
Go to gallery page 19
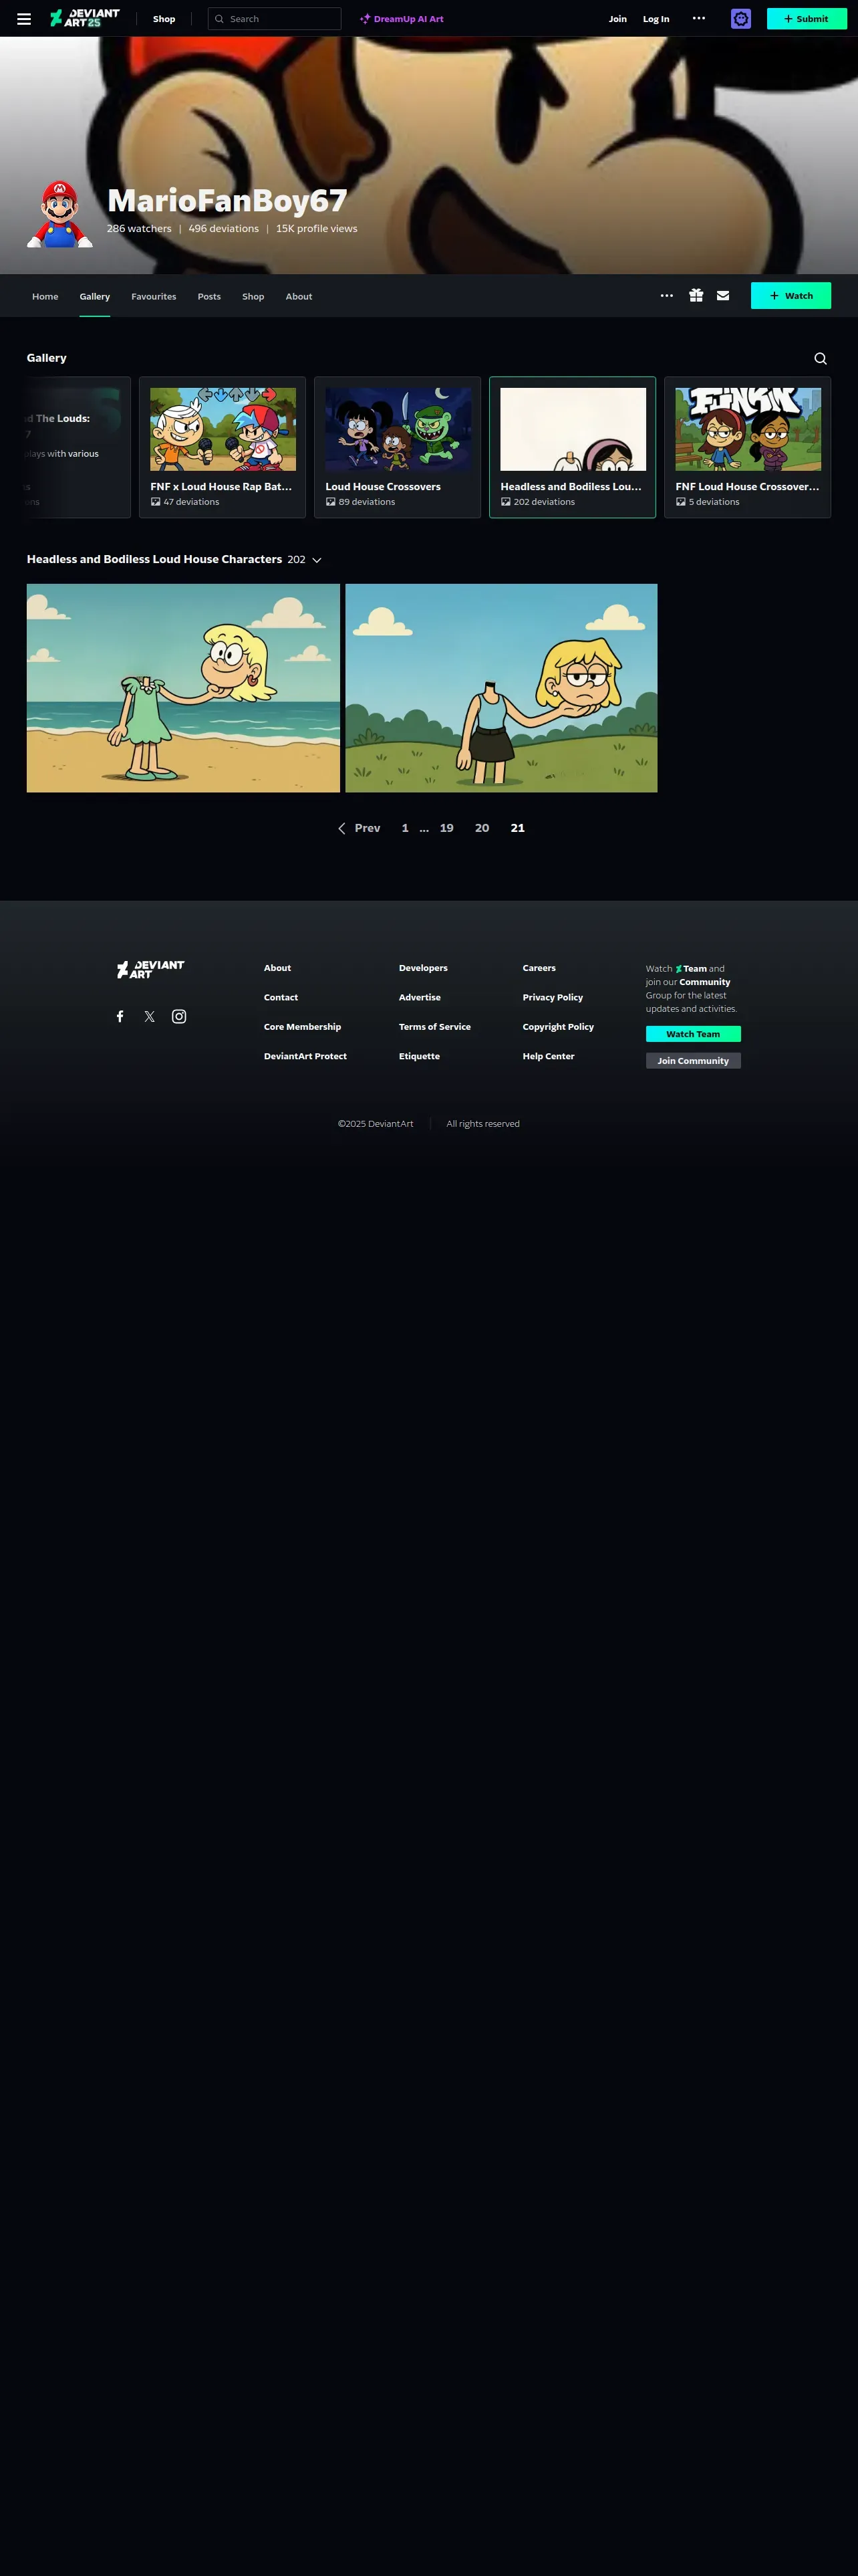click(x=446, y=828)
